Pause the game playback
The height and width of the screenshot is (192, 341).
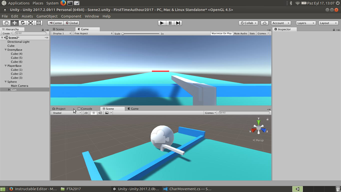click(170, 23)
